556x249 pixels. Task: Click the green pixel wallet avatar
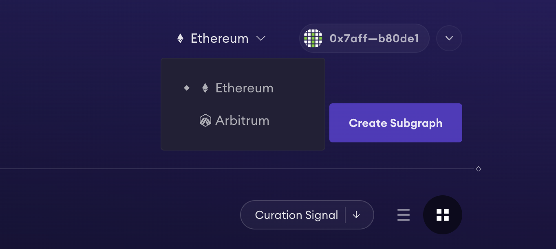click(313, 38)
